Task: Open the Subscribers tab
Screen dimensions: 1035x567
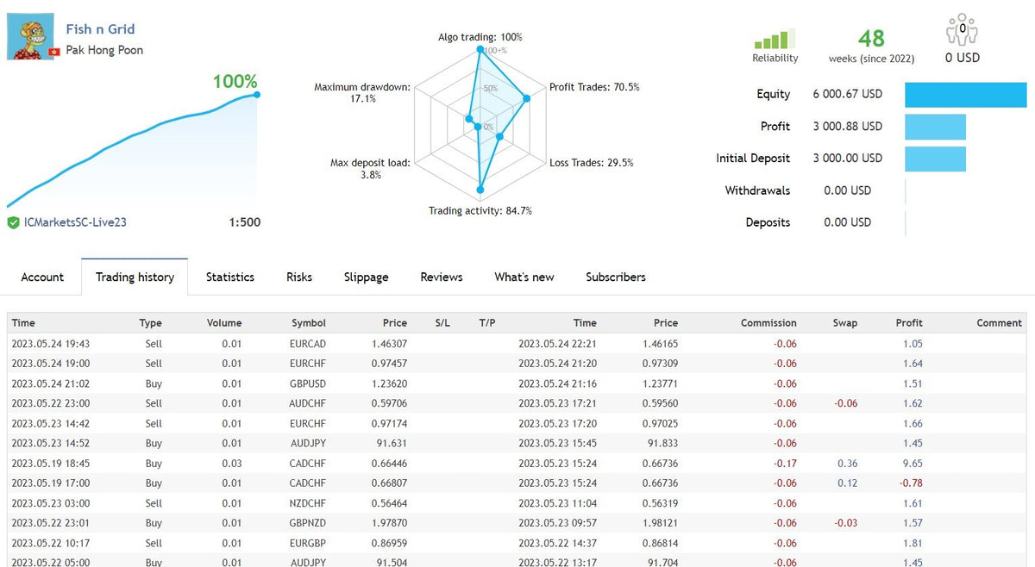Action: (x=615, y=277)
